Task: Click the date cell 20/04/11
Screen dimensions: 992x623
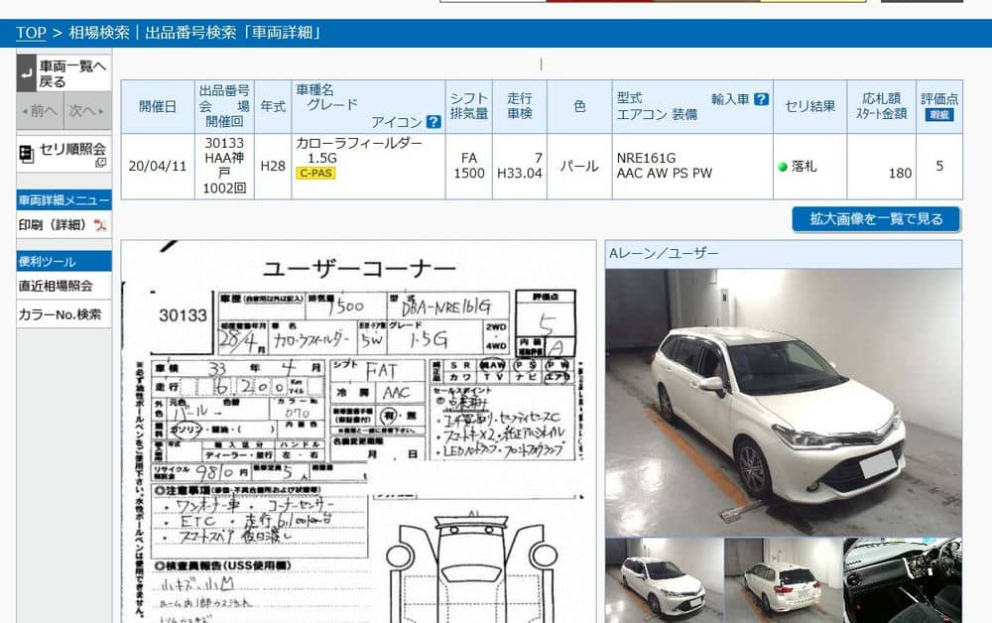Action: pos(158,167)
